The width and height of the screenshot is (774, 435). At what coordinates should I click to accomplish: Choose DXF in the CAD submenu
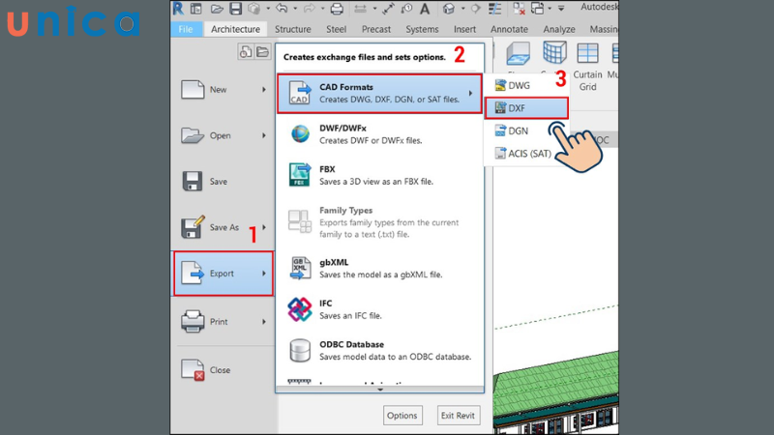526,108
